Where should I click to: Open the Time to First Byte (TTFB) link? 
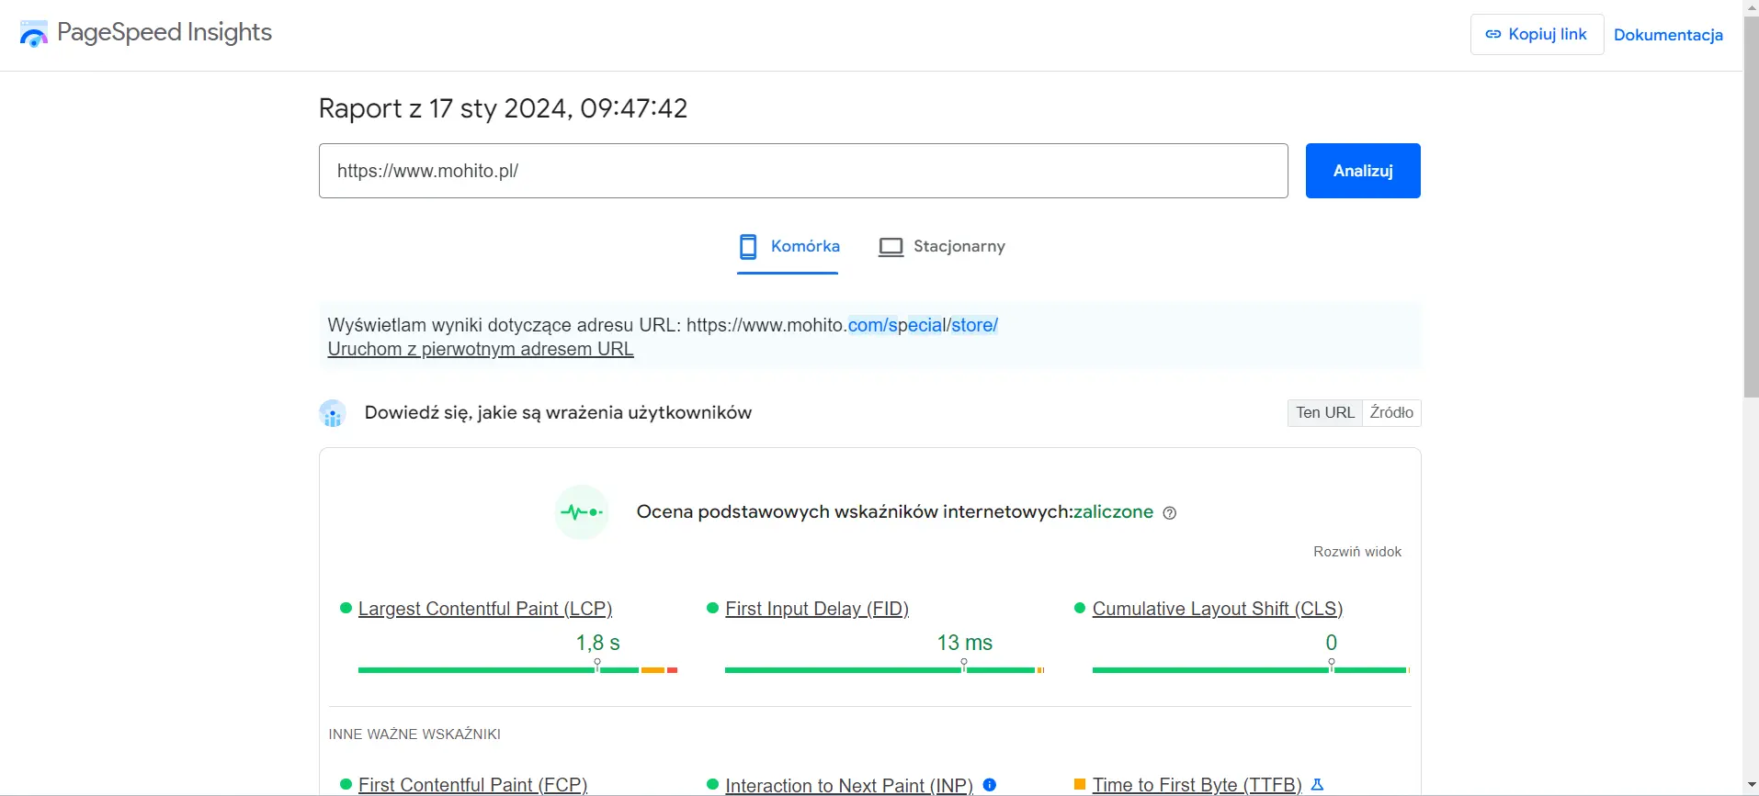coord(1197,785)
